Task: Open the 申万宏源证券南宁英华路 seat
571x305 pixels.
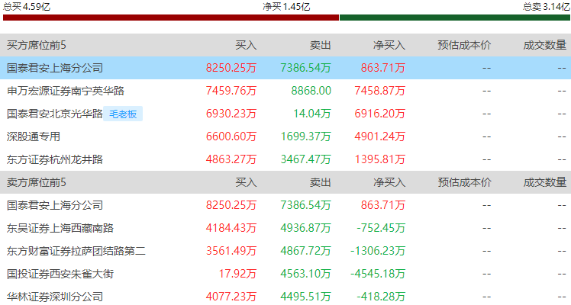Action: click(66, 91)
